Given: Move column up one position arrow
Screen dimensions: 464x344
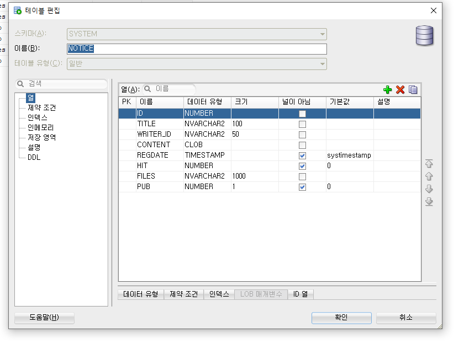Looking at the screenshot, I should (429, 176).
